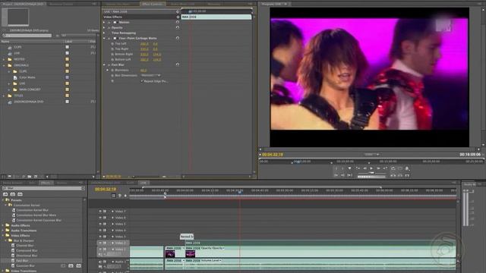
Task: Click the Lift button in Program monitor
Action: tap(393, 175)
